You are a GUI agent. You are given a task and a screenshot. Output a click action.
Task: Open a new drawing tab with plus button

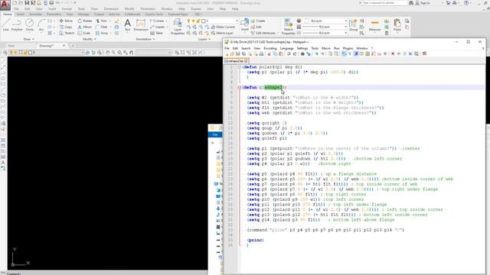pos(73,46)
